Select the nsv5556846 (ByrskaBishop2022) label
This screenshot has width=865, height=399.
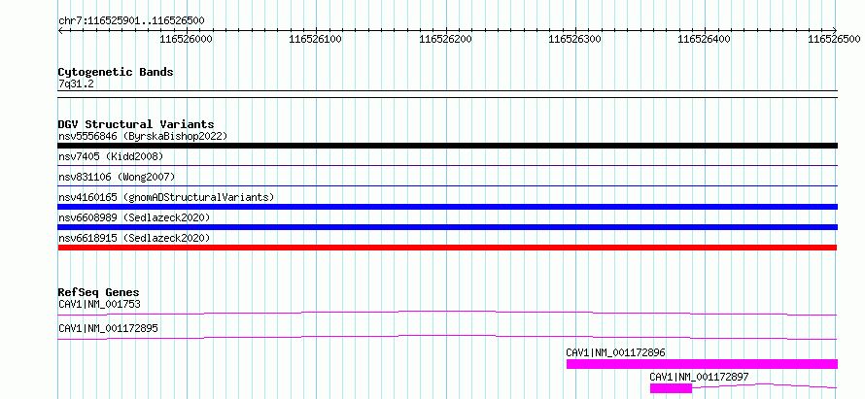point(143,136)
